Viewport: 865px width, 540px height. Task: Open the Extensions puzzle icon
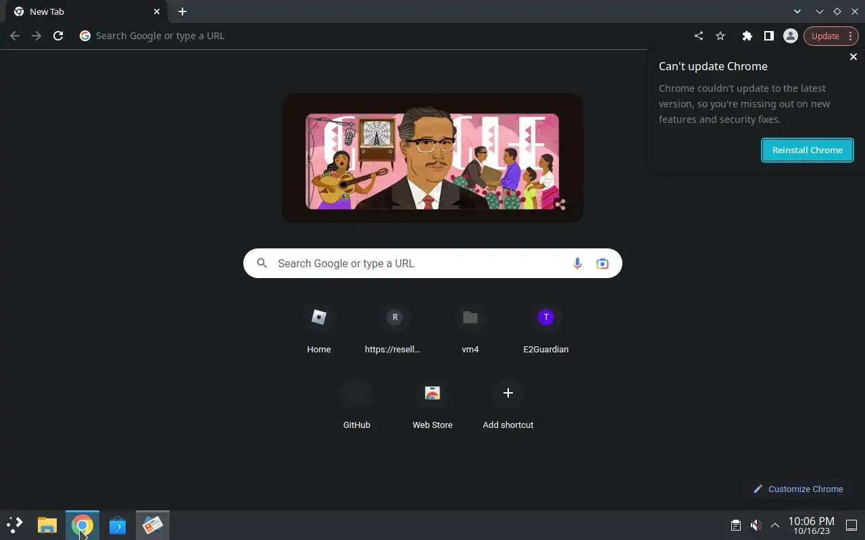point(747,36)
